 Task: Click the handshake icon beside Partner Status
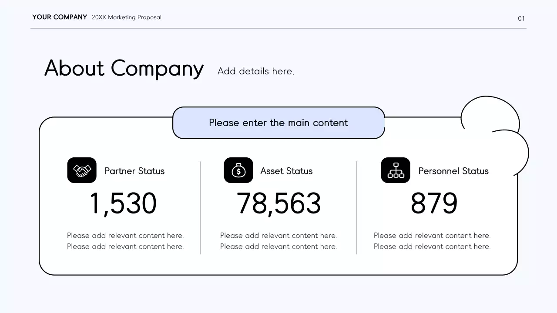tap(82, 170)
